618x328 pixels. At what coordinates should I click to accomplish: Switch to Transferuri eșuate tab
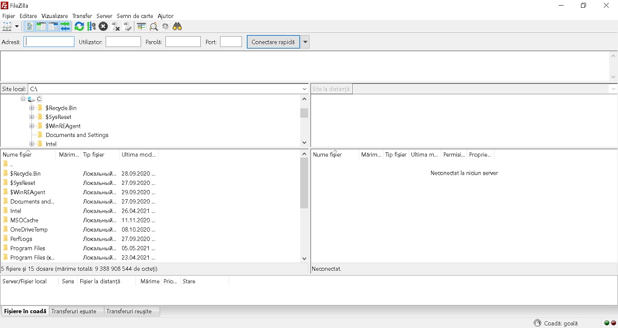(x=74, y=312)
